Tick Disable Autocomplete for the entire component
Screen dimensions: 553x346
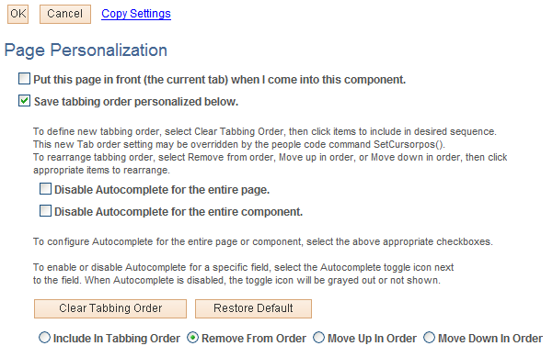[x=45, y=211]
